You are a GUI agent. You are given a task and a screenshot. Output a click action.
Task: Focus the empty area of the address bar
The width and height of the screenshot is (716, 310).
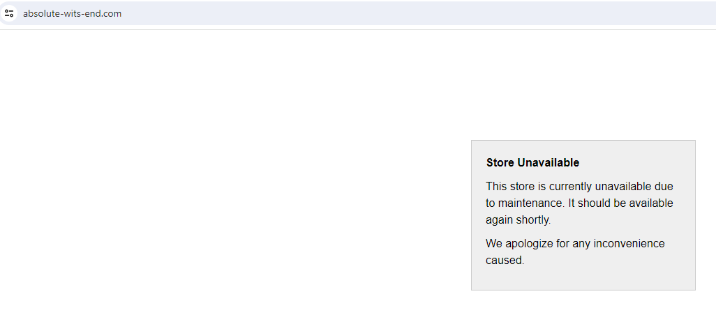click(x=411, y=13)
